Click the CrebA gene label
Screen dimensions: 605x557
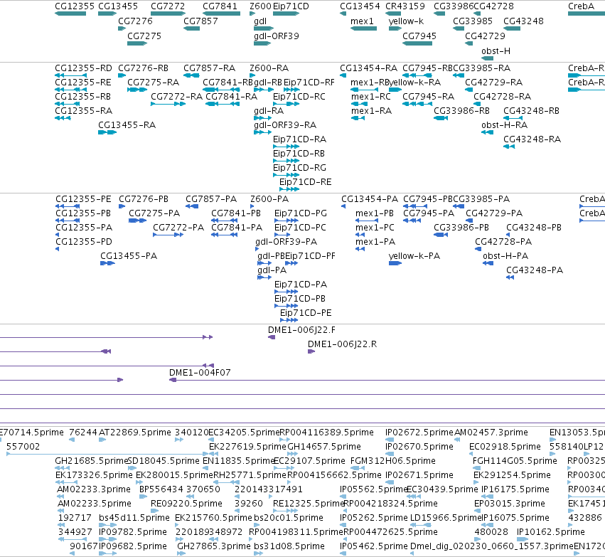(x=581, y=6)
